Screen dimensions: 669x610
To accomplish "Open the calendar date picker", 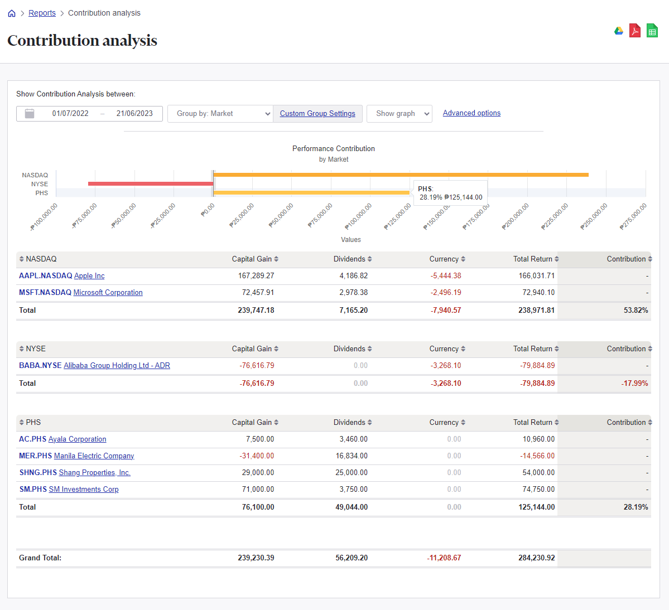I will click(29, 113).
